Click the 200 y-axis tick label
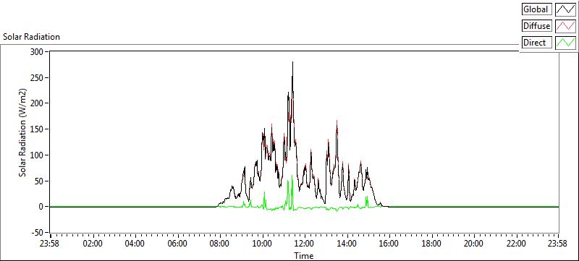This screenshot has height=261, width=579. pos(36,103)
